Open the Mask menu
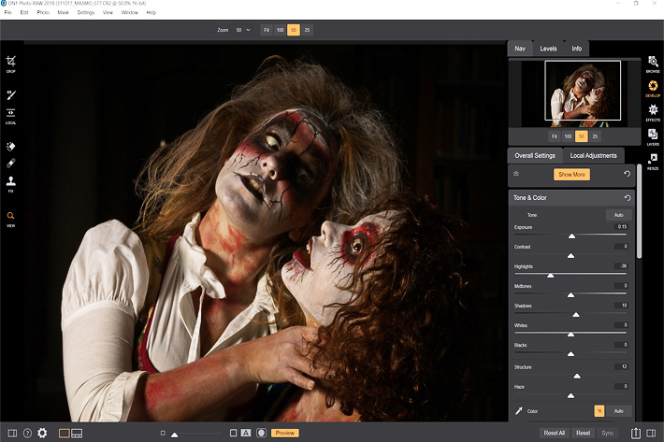The height and width of the screenshot is (442, 664). pos(63,12)
